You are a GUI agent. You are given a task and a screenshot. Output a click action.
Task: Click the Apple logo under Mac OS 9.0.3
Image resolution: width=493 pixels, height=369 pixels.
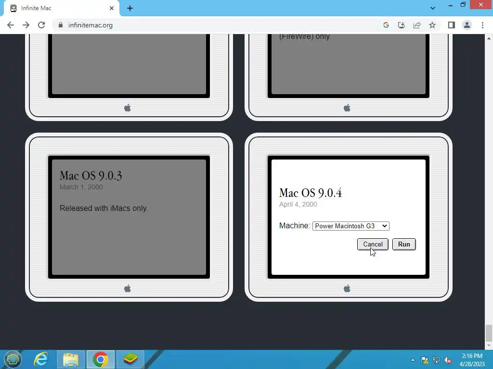tap(127, 288)
